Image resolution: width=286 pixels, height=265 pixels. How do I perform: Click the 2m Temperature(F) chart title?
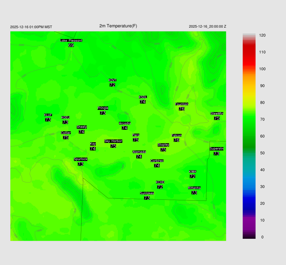118,26
